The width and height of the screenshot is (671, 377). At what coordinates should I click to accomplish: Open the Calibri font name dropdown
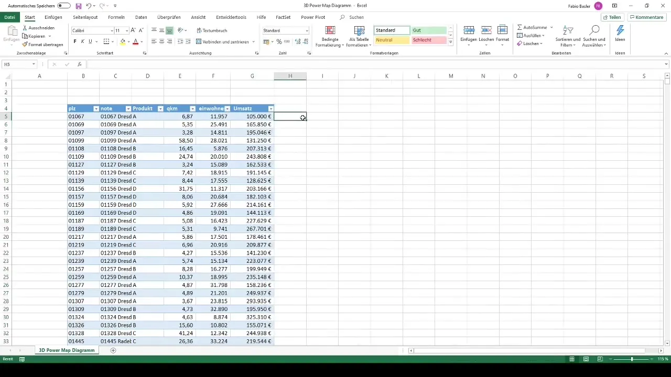coord(112,31)
